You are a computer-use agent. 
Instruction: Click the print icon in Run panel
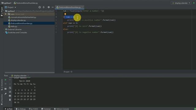[x=10, y=96]
